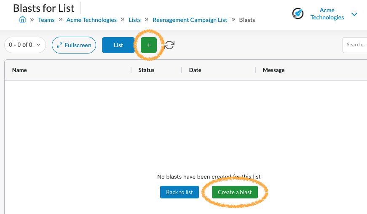Image resolution: width=367 pixels, height=214 pixels.
Task: Open the Acme Technologies account menu
Action: (327, 14)
